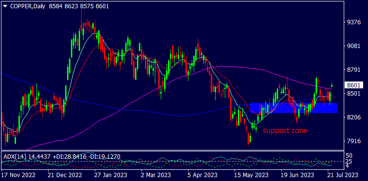This screenshot has height=181, width=368.
Task: Select the red support zone text label
Action: pos(285,131)
